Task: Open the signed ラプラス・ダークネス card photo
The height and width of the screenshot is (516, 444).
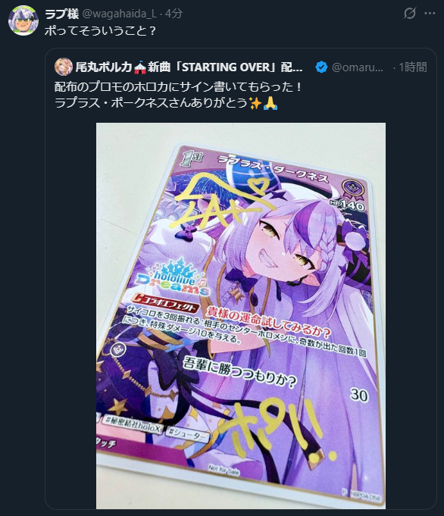Action: point(241,316)
